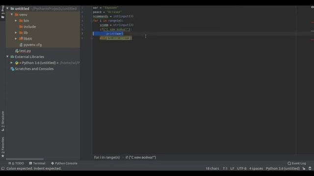Screen dimensions: 314x176
Task: Jump to lowest red error stripe marker
Action: pyautogui.click(x=312, y=40)
